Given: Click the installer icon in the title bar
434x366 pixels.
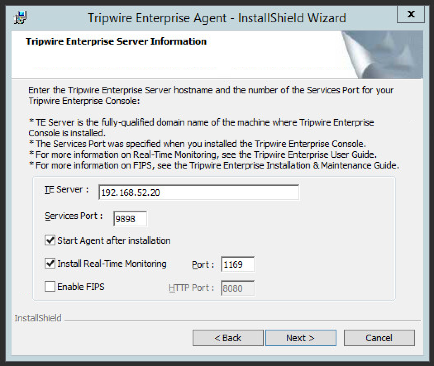Looking at the screenshot, I should pyautogui.click(x=20, y=18).
